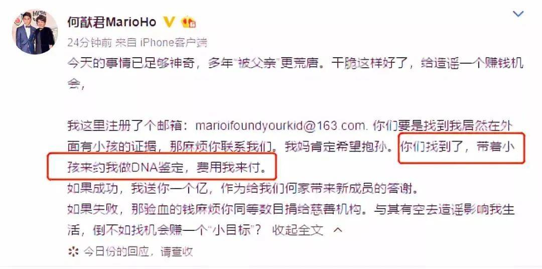Click the iPhone客户端 source link

tap(174, 43)
